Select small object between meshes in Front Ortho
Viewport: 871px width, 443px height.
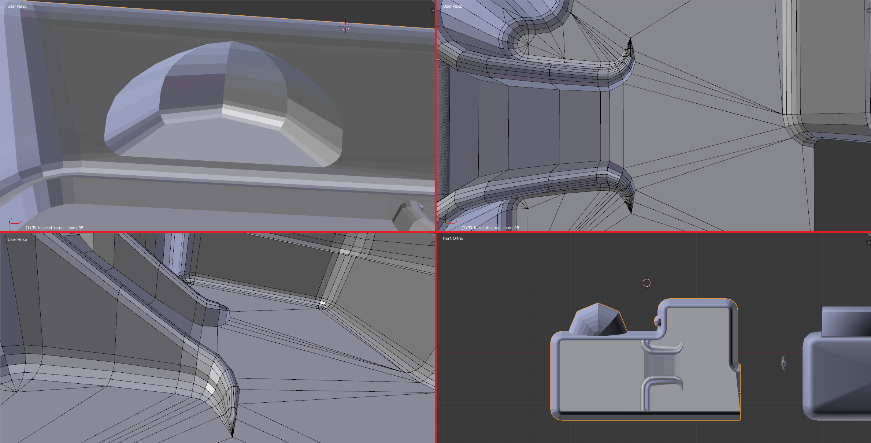pyautogui.click(x=783, y=363)
